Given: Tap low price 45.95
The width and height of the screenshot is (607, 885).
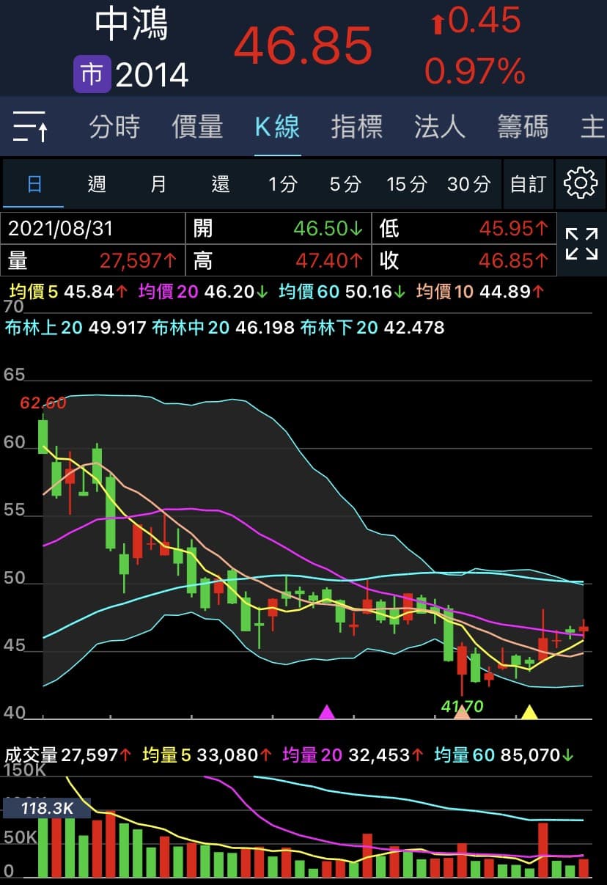Looking at the screenshot, I should (x=515, y=228).
